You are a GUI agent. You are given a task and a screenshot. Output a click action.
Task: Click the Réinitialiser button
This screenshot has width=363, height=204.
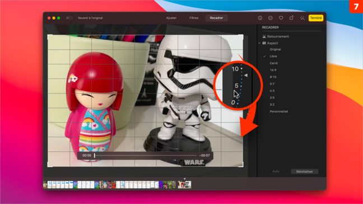[304, 172]
